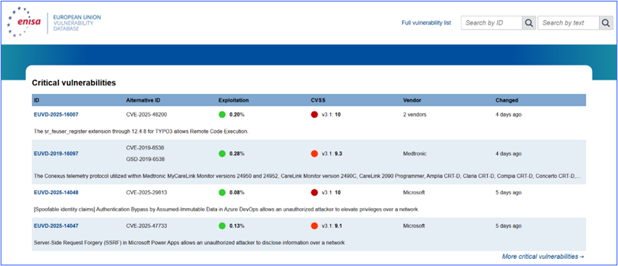
Task: Focus the Search by text field
Action: point(569,23)
